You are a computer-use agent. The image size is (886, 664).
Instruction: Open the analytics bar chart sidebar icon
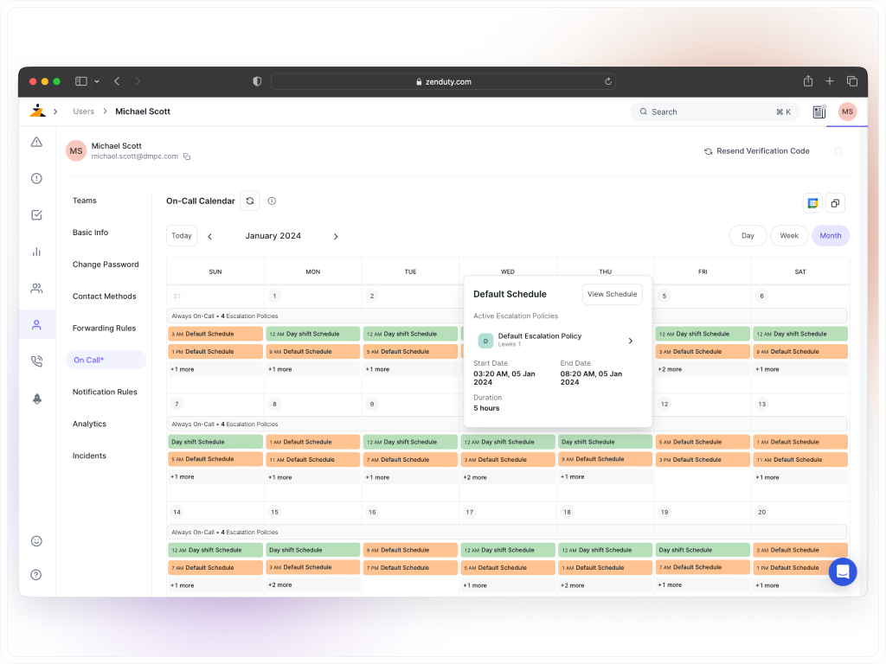[36, 252]
